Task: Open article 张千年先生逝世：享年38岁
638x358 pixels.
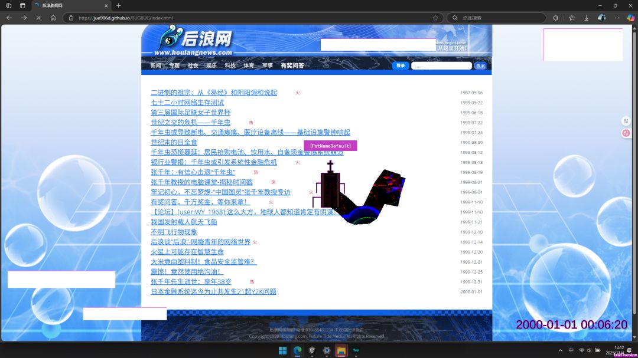Action: tap(191, 281)
